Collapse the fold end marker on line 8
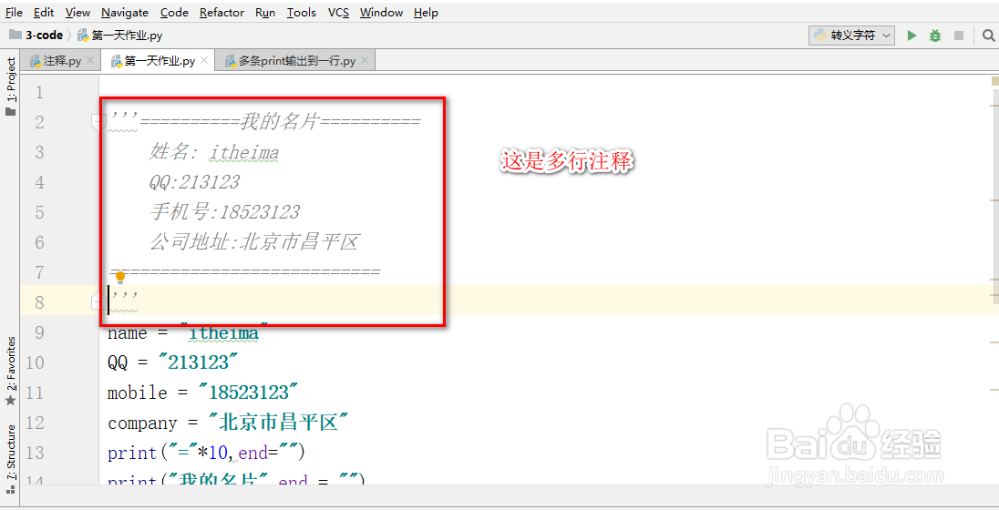This screenshot has height=510, width=999. coord(98,301)
